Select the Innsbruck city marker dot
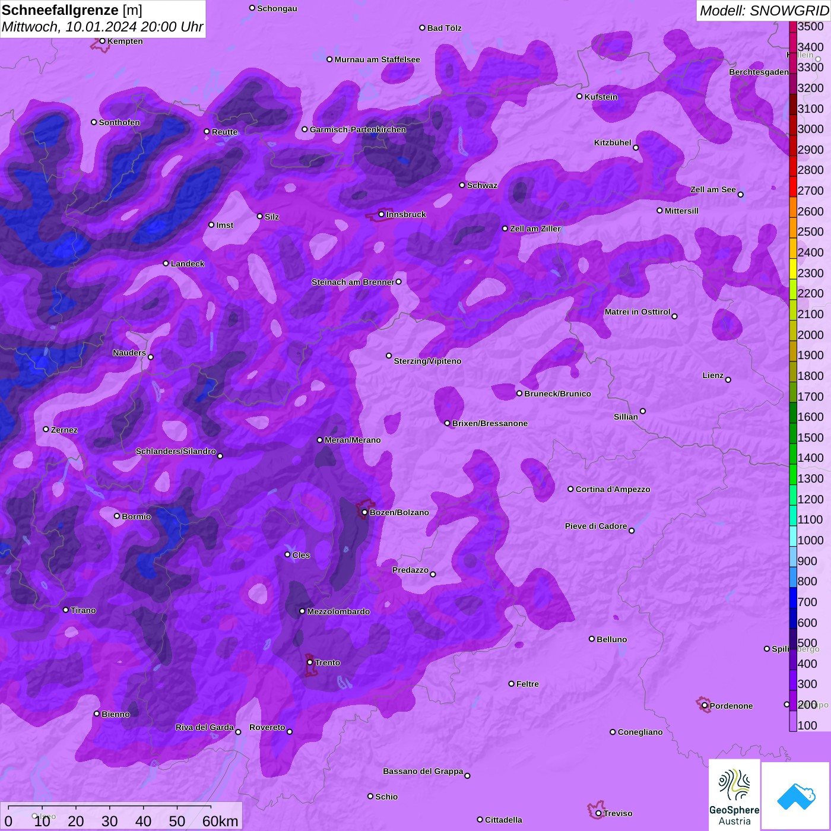831x831 pixels. [382, 214]
